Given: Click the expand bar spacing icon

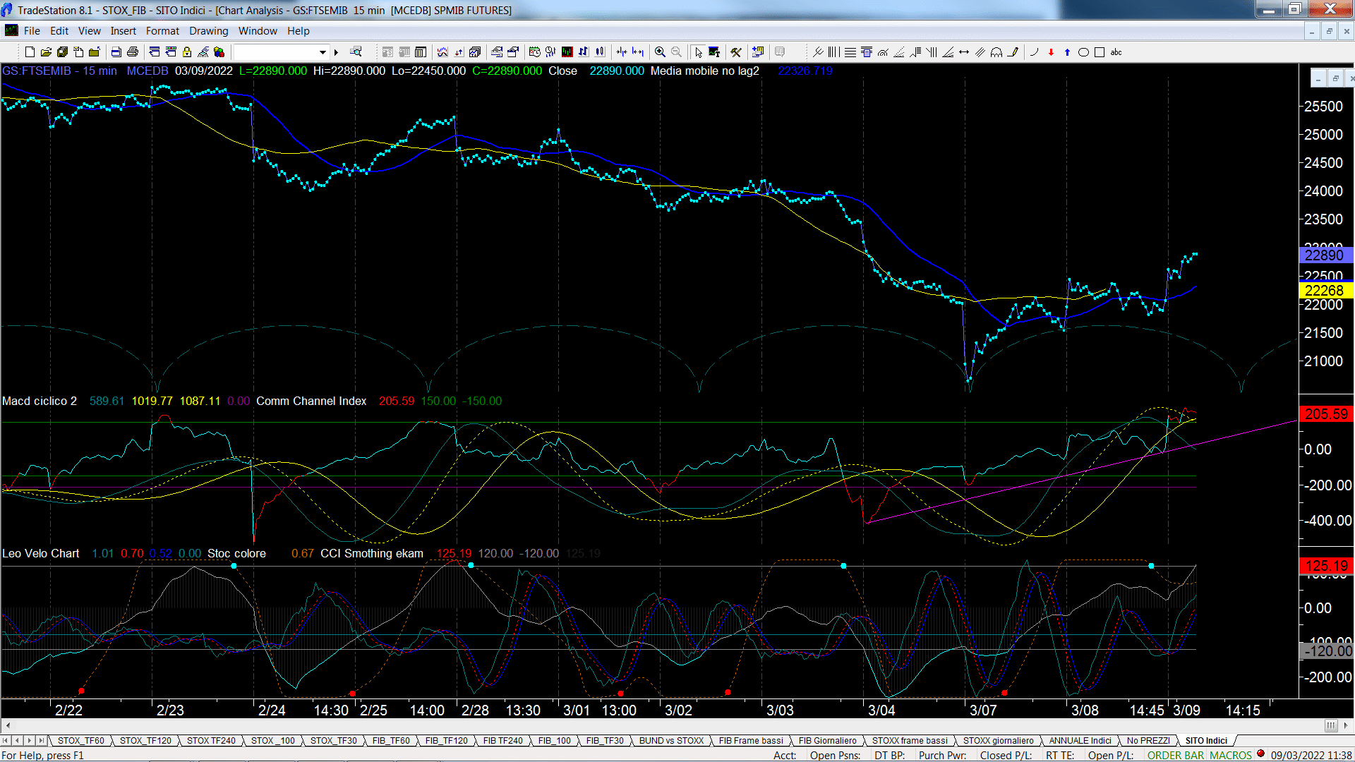Looking at the screenshot, I should pos(638,52).
